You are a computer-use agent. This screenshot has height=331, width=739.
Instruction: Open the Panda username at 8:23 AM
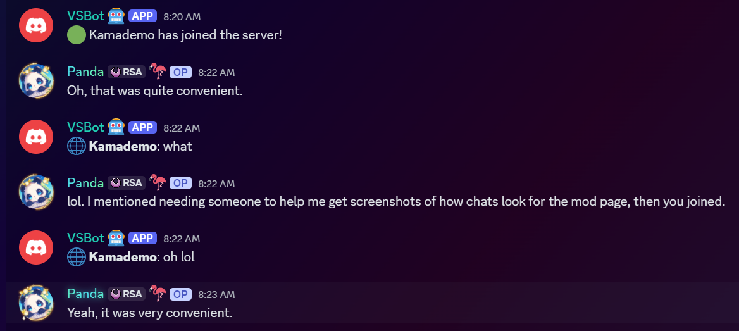click(85, 294)
